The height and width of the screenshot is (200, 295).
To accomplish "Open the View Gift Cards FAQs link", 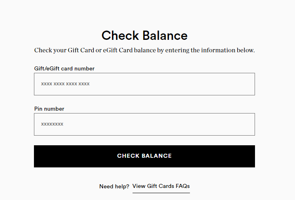I will [x=161, y=186].
